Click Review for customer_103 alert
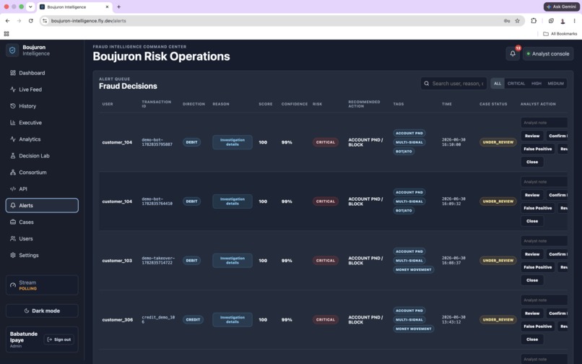This screenshot has height=364, width=582. point(532,254)
